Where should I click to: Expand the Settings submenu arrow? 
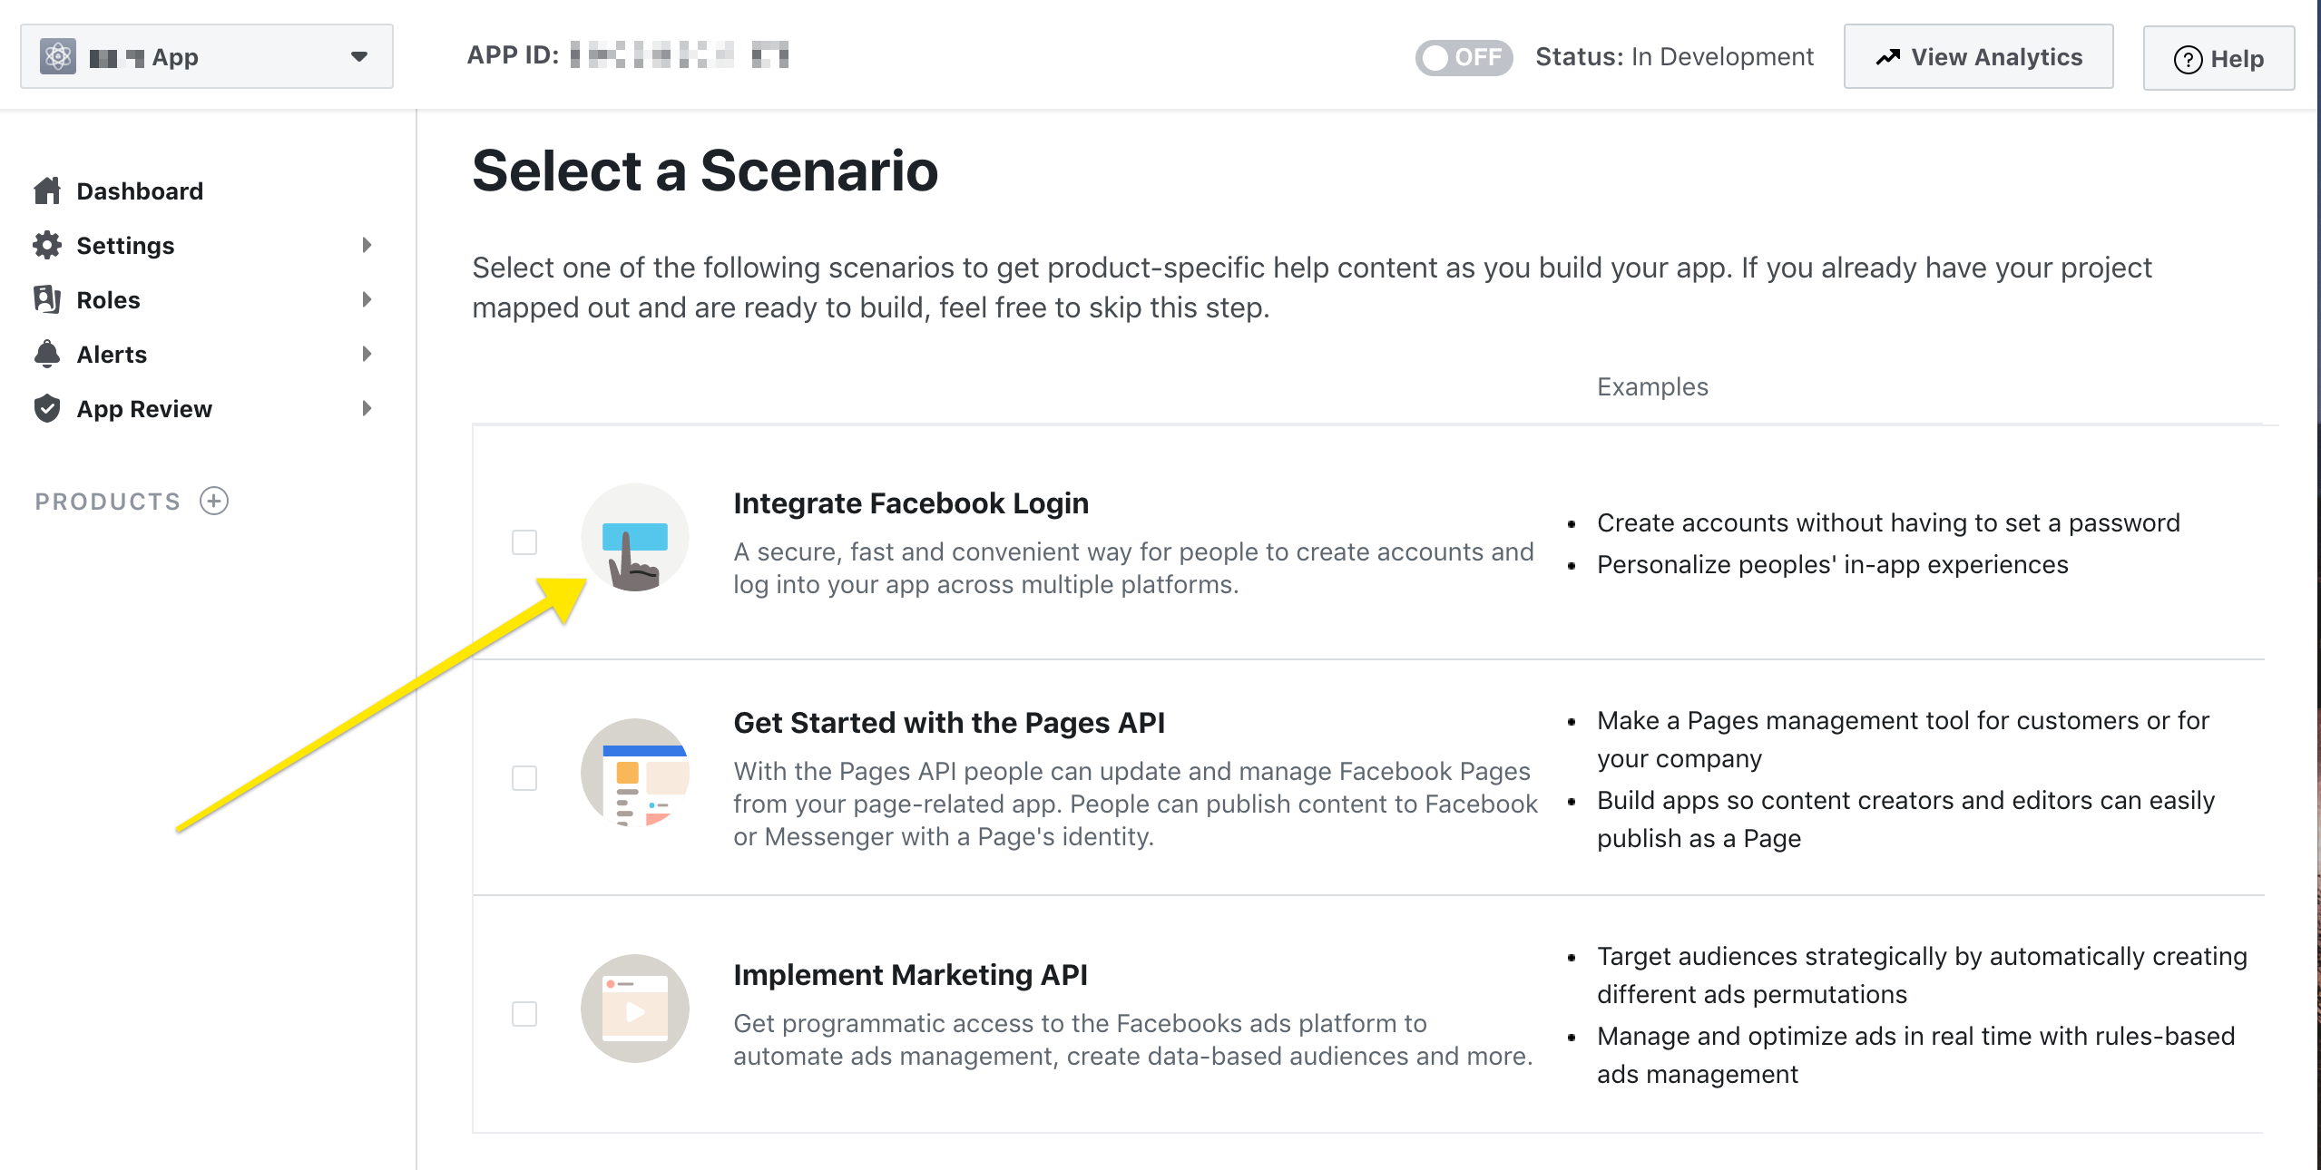tap(367, 245)
